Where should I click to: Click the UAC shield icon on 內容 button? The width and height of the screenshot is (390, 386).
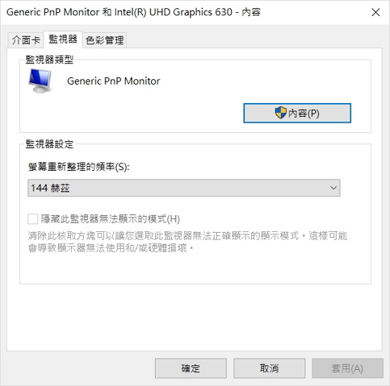[x=280, y=113]
